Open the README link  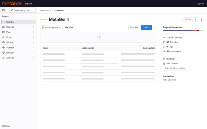click(x=170, y=59)
